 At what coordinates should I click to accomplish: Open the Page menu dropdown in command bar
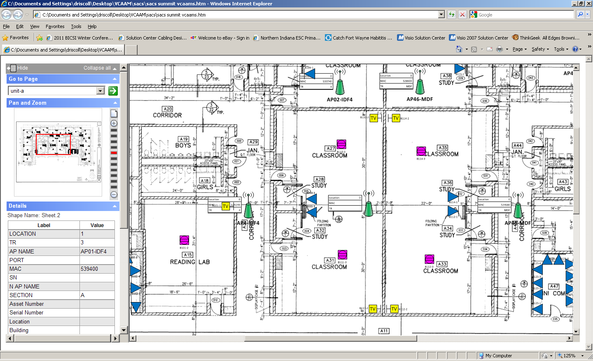tap(520, 49)
